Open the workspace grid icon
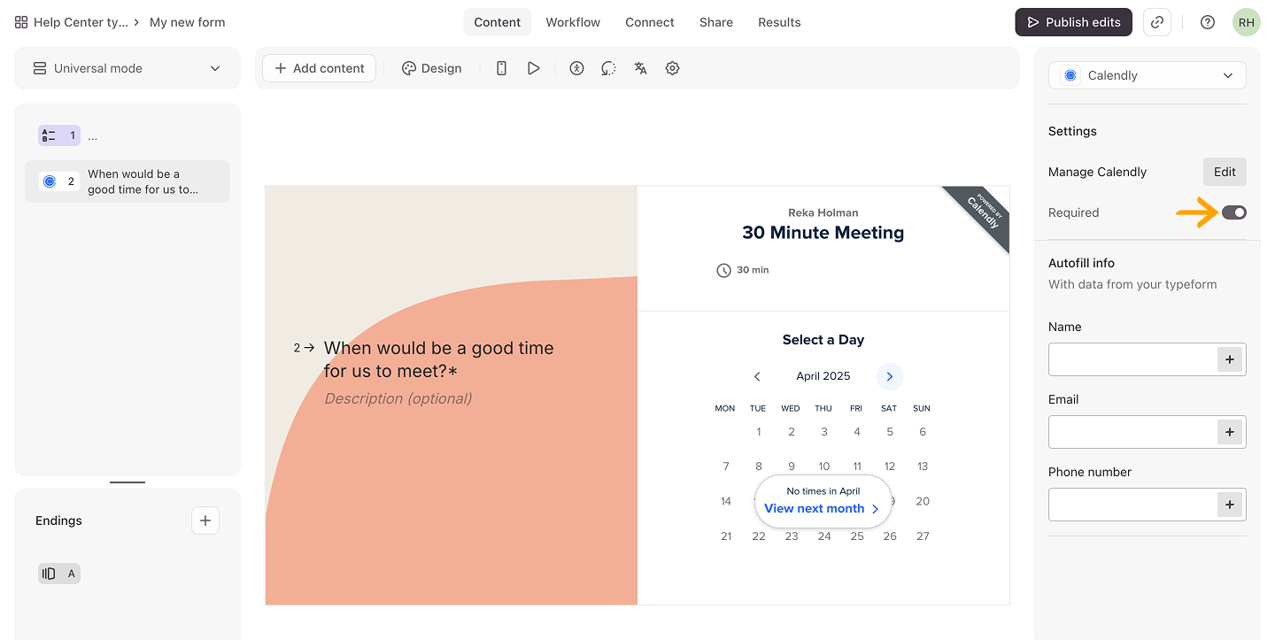Screen dimensions: 1275x640 [x=21, y=22]
